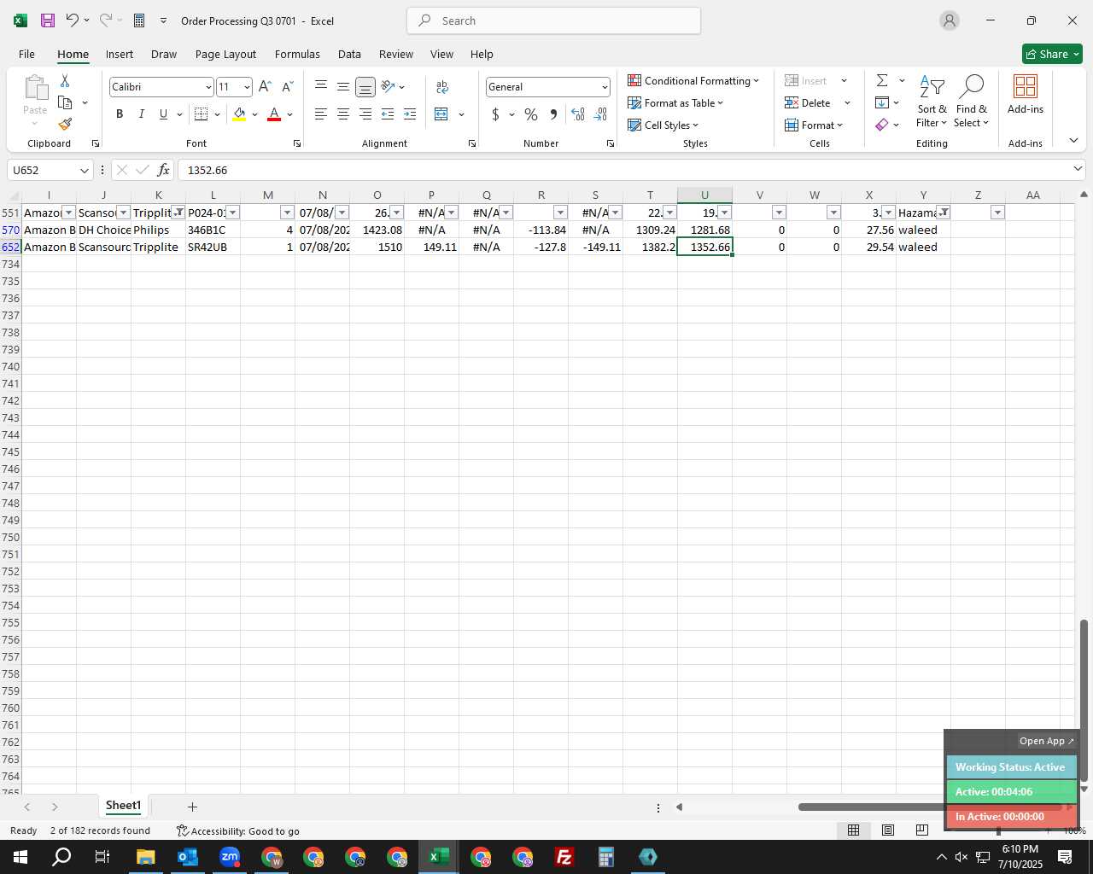Click the Share button
Viewport: 1093px width, 874px height.
(x=1052, y=54)
